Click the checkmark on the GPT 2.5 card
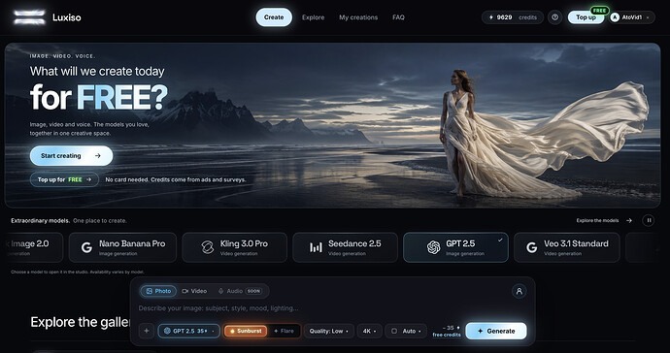 [x=500, y=241]
